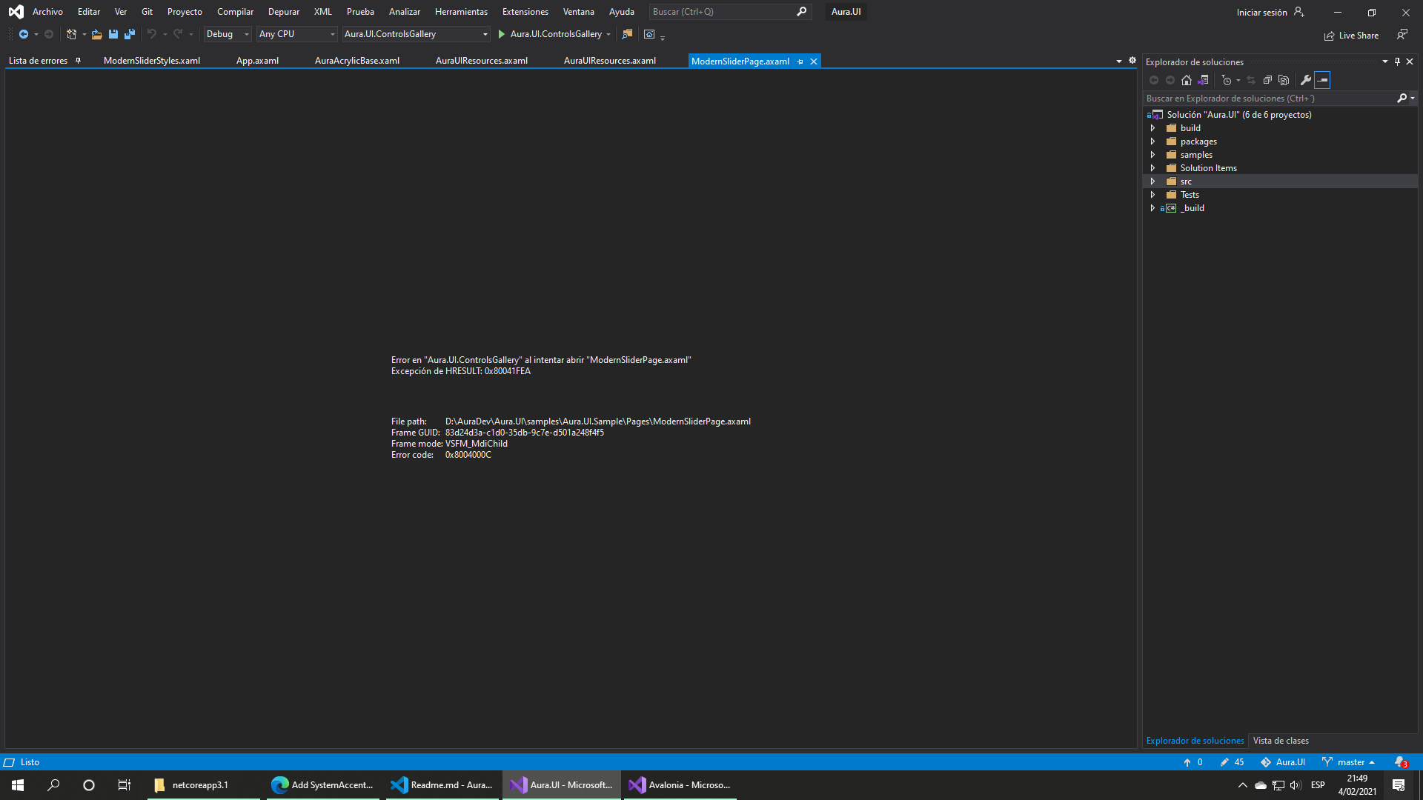This screenshot has width=1423, height=800.
Task: Pin the Lista de errores panel
Action: click(x=78, y=61)
